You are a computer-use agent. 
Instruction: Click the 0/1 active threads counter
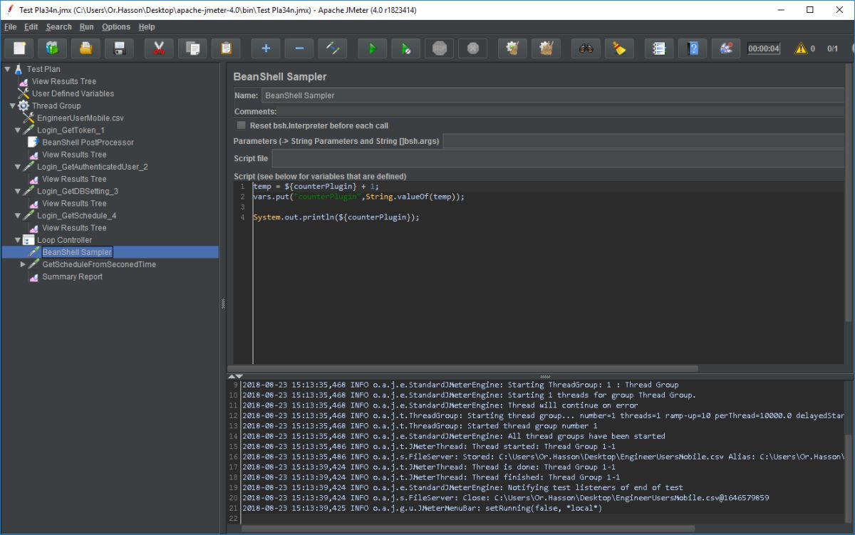pyautogui.click(x=832, y=48)
